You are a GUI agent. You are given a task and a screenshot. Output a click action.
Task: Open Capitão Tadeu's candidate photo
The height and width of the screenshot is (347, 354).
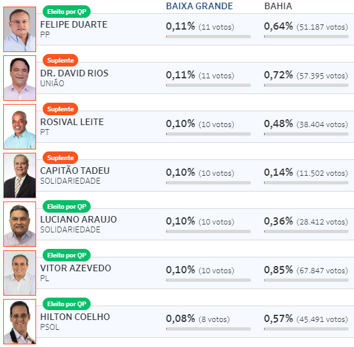click(x=20, y=175)
